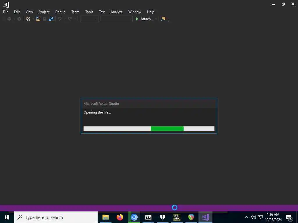
Task: Close the Visual Studio window
Action: pos(293,4)
